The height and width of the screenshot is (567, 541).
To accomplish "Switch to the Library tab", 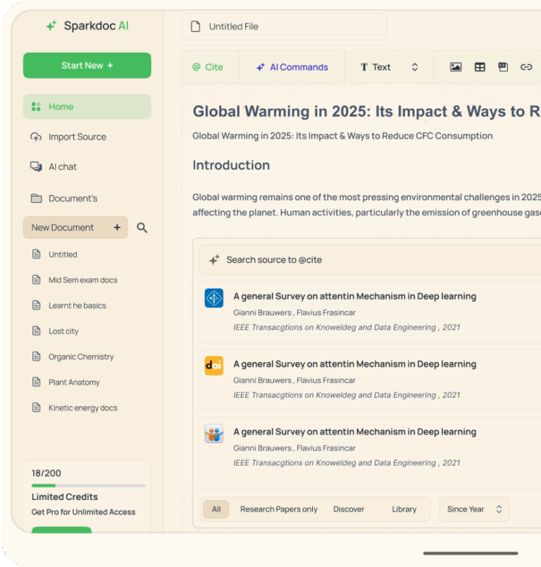I will tap(404, 509).
